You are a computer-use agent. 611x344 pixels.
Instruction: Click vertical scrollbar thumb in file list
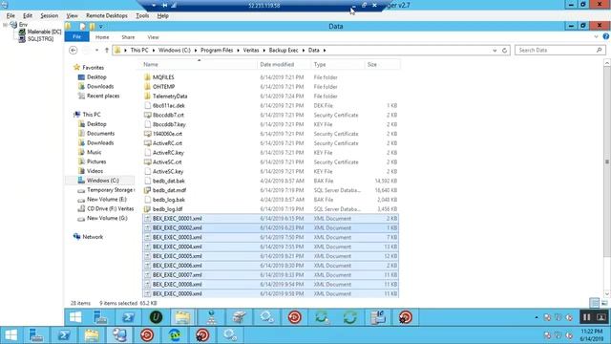tap(607, 161)
